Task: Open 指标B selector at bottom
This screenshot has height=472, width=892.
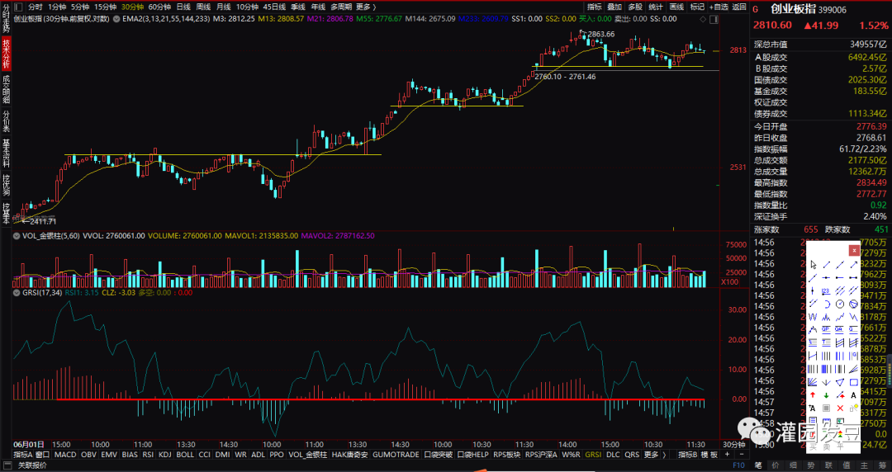Action: [x=687, y=455]
